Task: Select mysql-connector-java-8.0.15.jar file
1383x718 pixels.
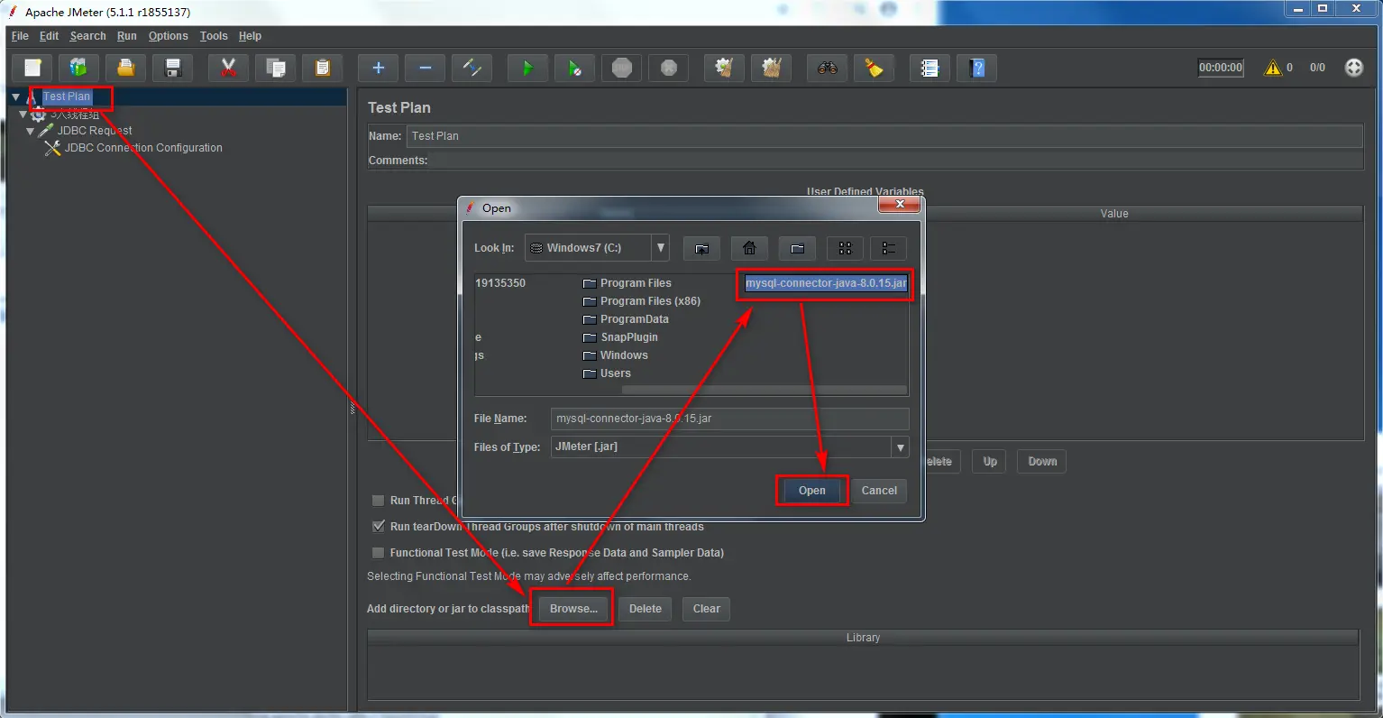Action: [826, 283]
